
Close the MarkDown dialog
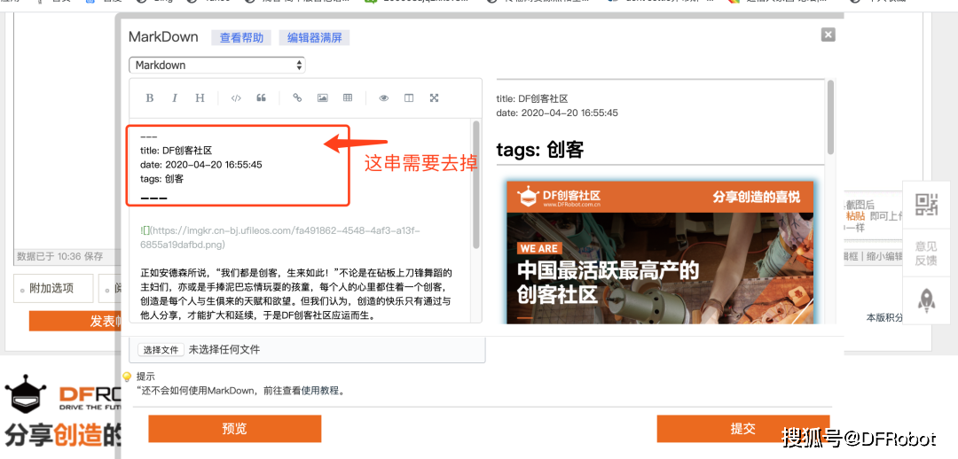tap(828, 35)
